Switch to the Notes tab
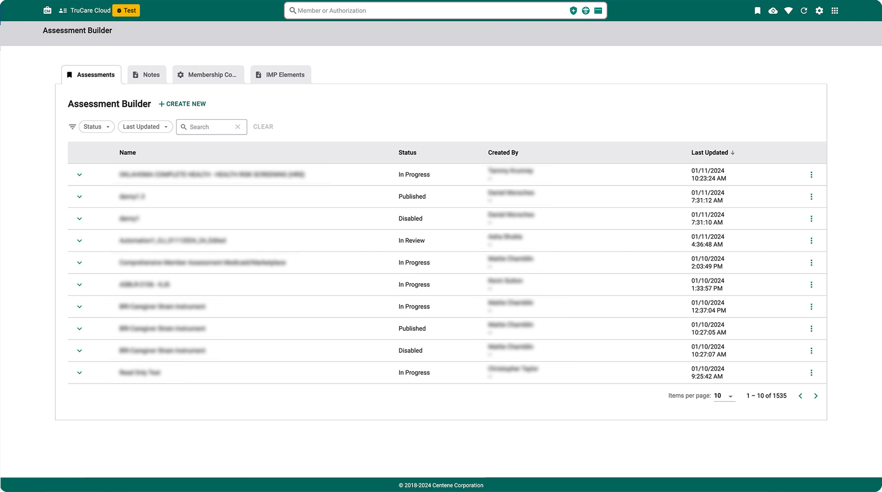The image size is (882, 492). pos(147,75)
